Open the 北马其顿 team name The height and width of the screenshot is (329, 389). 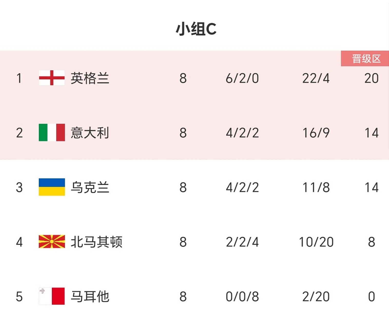(x=96, y=242)
